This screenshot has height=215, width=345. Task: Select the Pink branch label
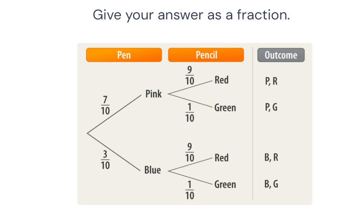pyautogui.click(x=153, y=94)
